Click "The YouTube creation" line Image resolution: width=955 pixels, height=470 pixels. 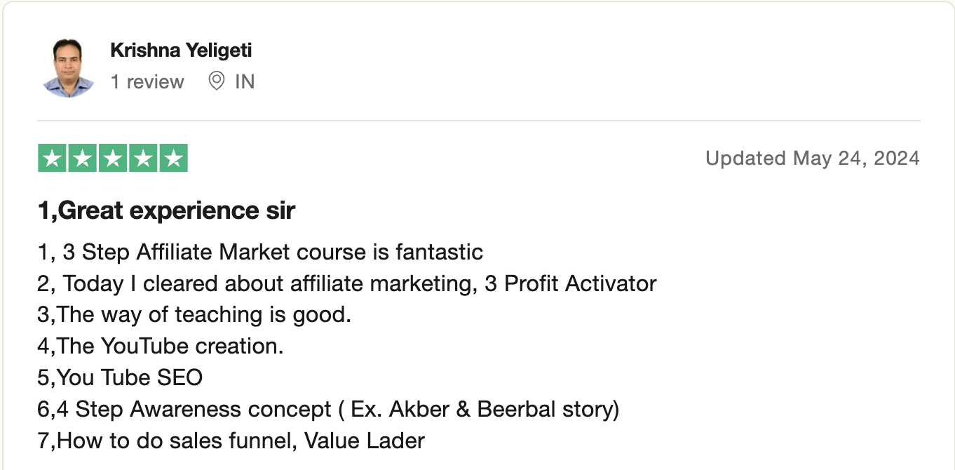[x=161, y=347]
